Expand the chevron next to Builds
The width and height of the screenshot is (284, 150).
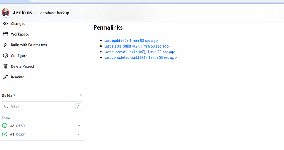(x=15, y=95)
